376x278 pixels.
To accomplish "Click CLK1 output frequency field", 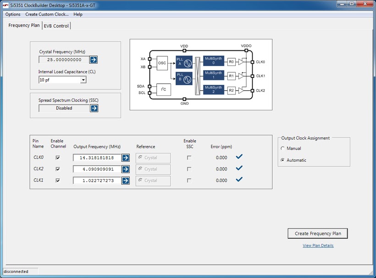I will (97, 180).
